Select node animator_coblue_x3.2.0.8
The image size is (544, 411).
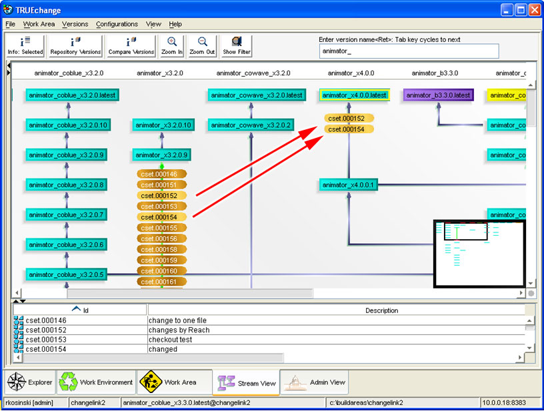pos(66,185)
